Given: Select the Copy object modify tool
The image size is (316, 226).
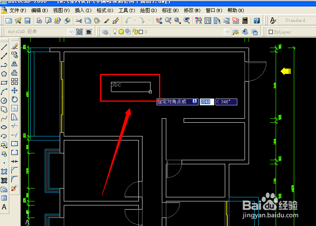Looking at the screenshot, I should point(15,55).
